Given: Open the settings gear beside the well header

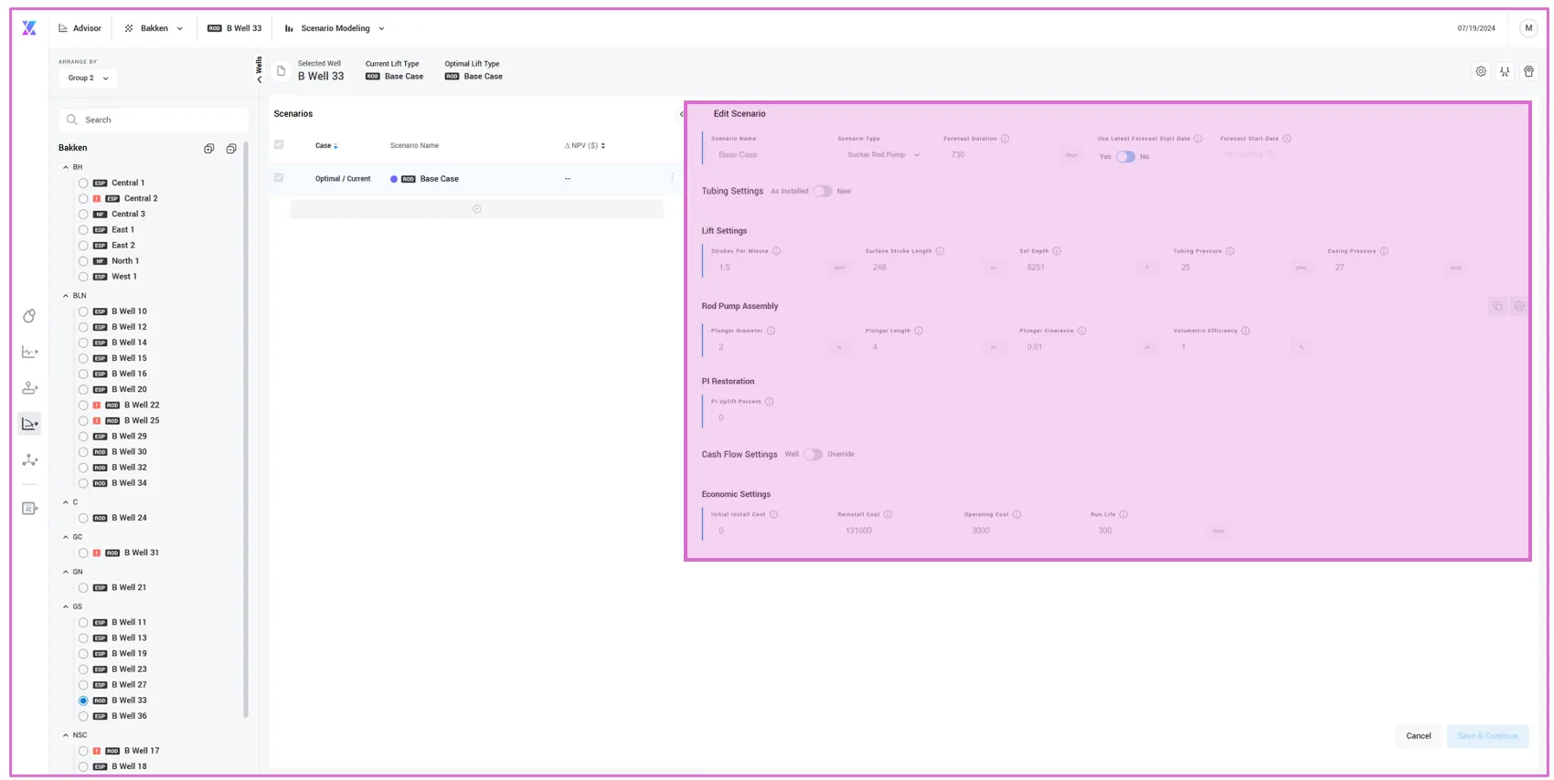Looking at the screenshot, I should pos(1481,71).
